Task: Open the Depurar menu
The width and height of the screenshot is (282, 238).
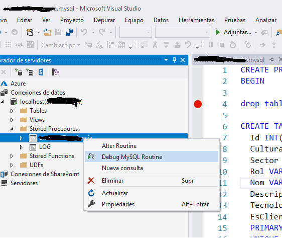Action: (104, 20)
